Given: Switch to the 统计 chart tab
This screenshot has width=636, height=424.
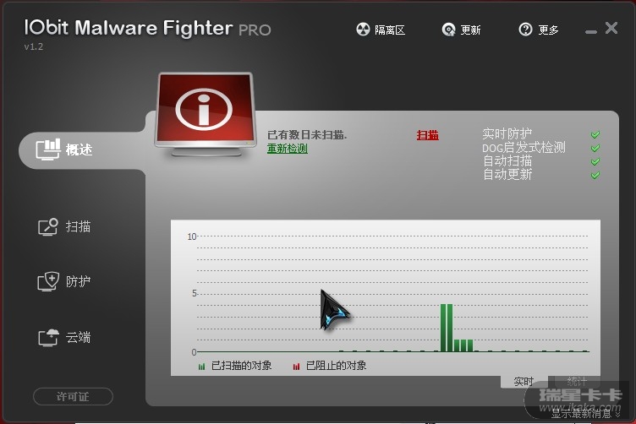Looking at the screenshot, I should [x=577, y=382].
